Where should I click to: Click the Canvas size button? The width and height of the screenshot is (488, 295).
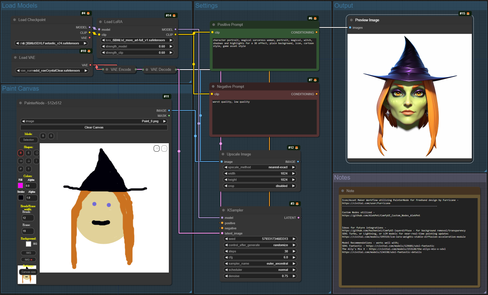click(28, 272)
